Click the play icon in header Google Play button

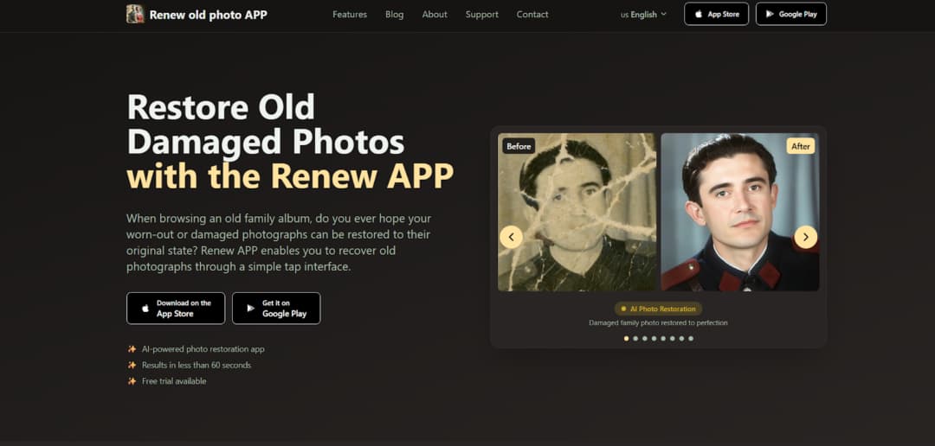[770, 15]
